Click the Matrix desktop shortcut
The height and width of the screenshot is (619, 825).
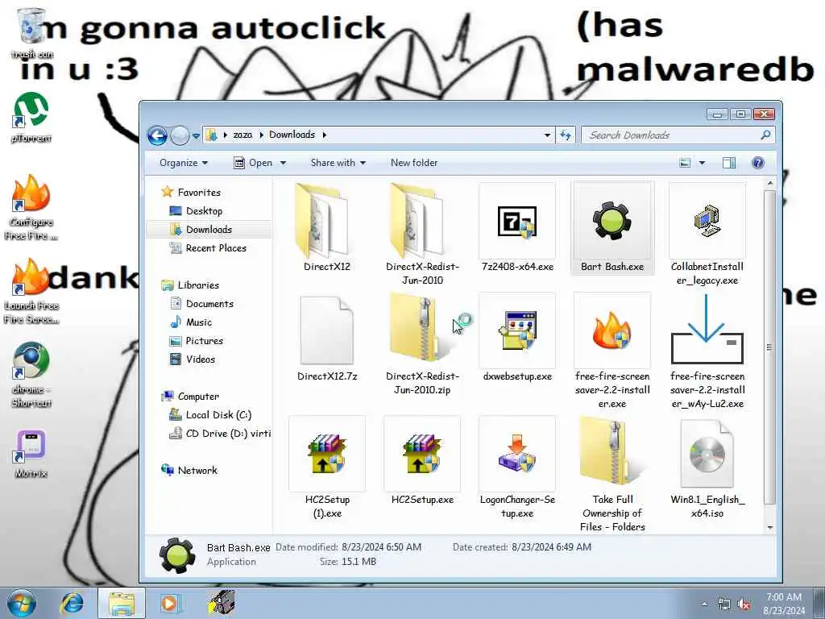point(31,454)
